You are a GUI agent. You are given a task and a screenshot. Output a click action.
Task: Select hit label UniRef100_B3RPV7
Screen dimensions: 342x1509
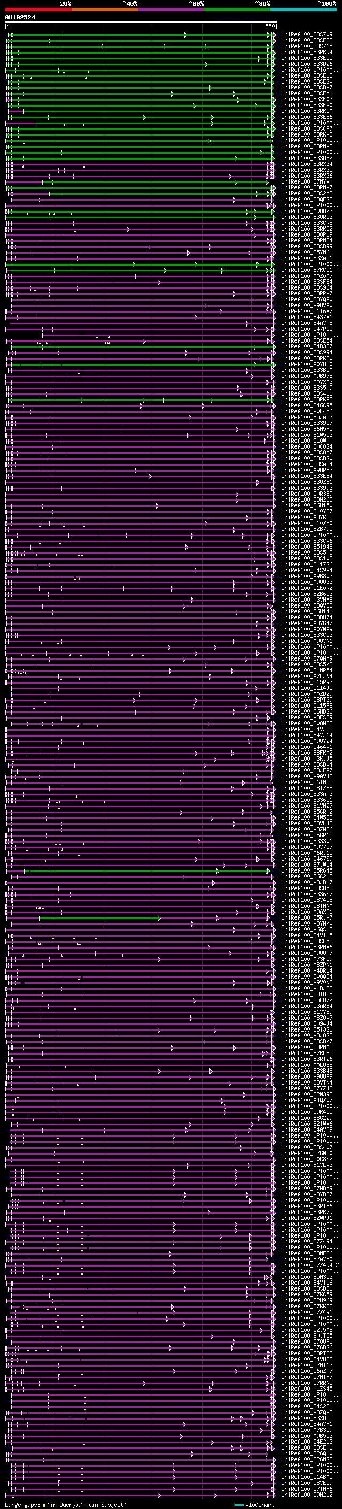click(307, 293)
